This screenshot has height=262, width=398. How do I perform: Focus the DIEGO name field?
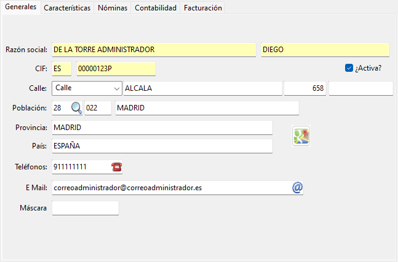pyautogui.click(x=325, y=50)
